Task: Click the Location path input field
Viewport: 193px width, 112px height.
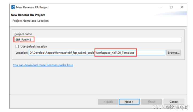Action: pyautogui.click(x=97, y=53)
